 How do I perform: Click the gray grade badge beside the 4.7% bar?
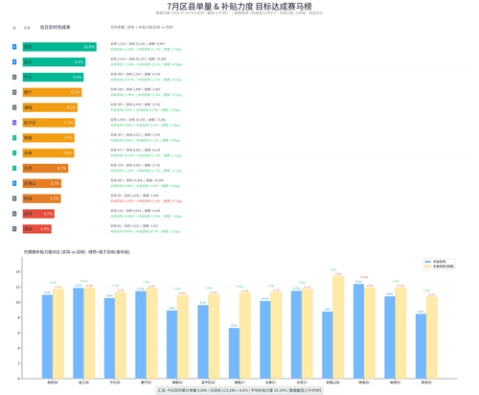pyautogui.click(x=14, y=214)
